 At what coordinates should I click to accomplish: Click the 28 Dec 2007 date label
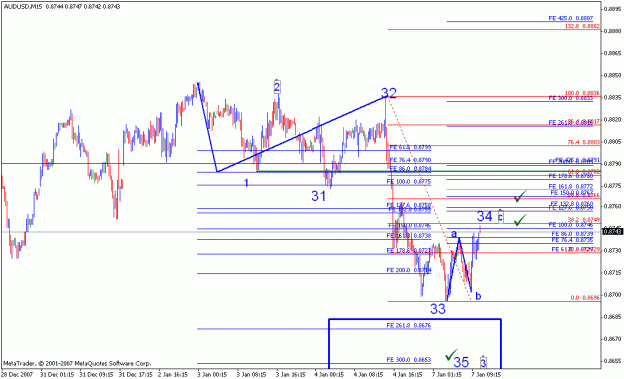[17, 374]
